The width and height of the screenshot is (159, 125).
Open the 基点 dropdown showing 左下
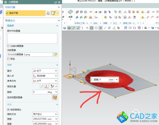coord(45,71)
